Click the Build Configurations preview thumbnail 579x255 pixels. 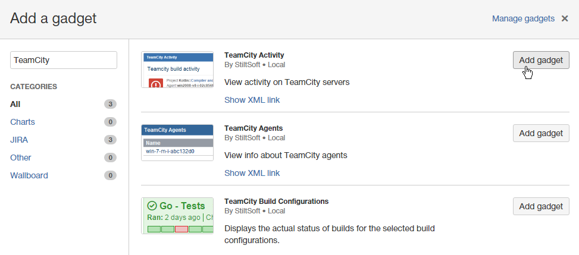point(177,216)
